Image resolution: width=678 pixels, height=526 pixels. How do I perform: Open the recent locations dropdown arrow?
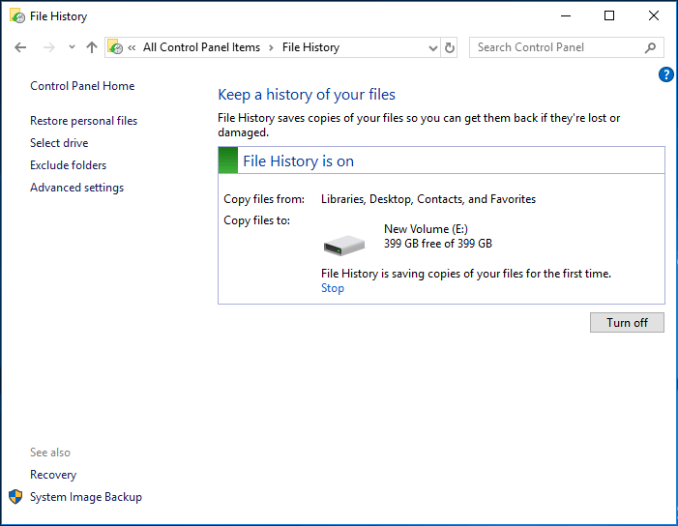point(72,47)
